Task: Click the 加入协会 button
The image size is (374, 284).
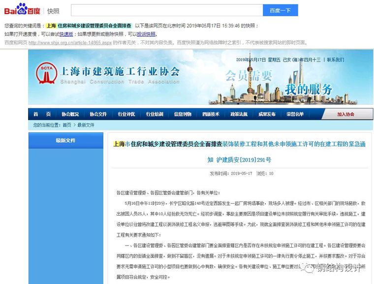Action: 345,114
